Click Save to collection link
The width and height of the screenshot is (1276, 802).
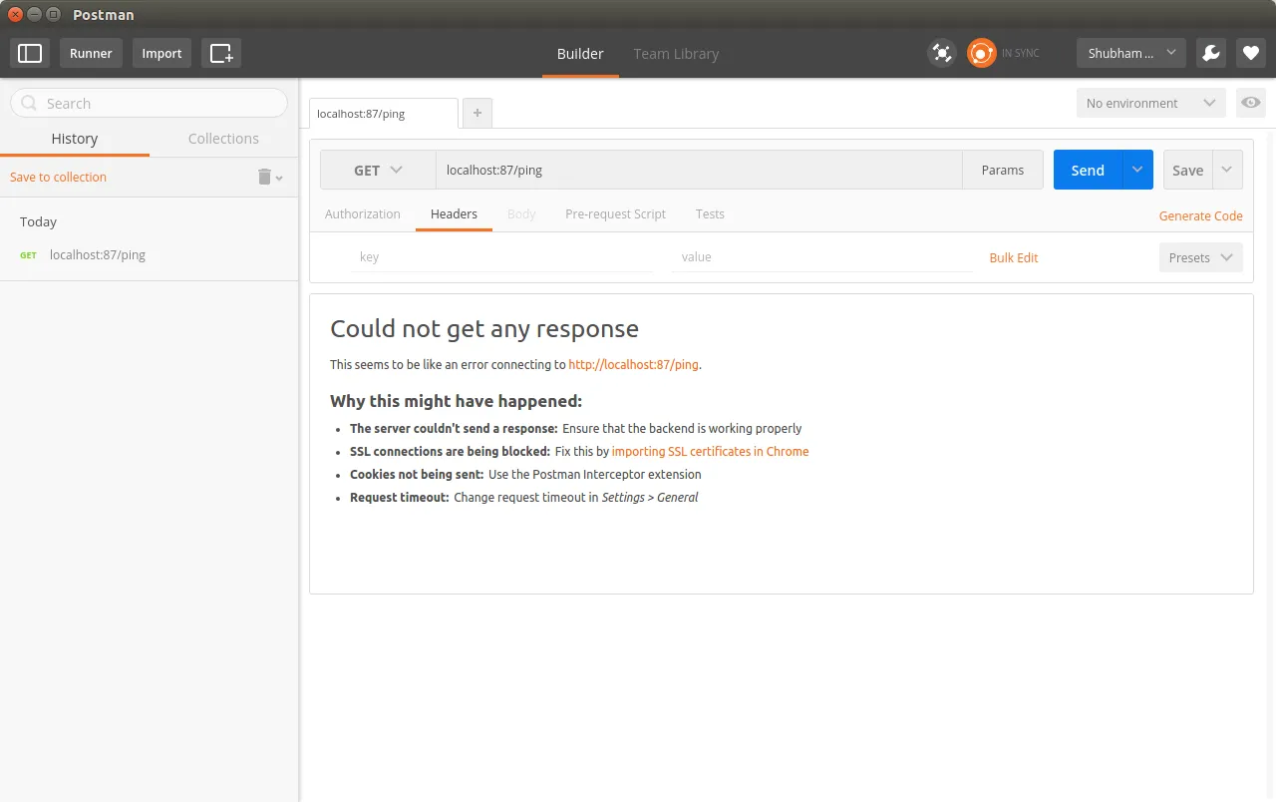[58, 177]
